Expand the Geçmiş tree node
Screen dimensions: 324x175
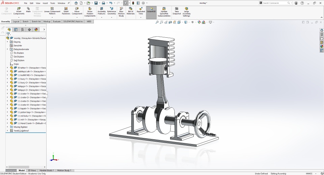(x=7, y=42)
